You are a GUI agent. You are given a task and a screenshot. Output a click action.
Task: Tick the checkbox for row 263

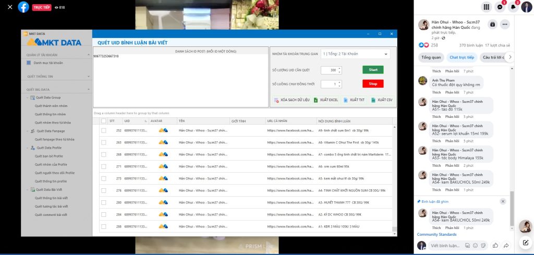[104, 142]
